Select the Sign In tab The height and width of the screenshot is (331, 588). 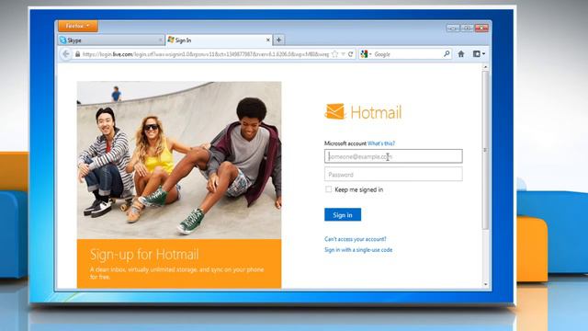click(x=219, y=40)
